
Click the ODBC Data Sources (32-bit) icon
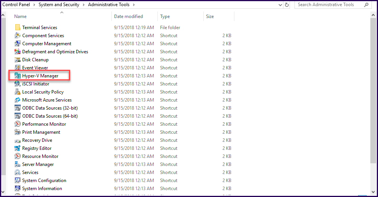coord(18,108)
